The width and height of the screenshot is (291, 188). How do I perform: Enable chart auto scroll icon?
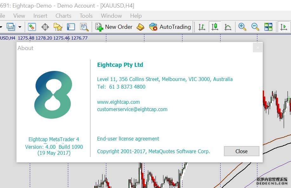click(284, 27)
